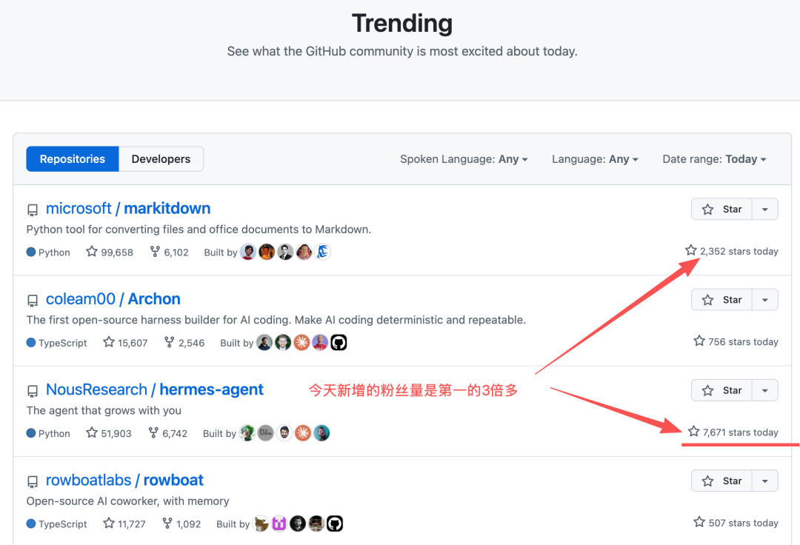Open forks of rowboatlabs/rowboat
The height and width of the screenshot is (545, 800).
tap(181, 524)
